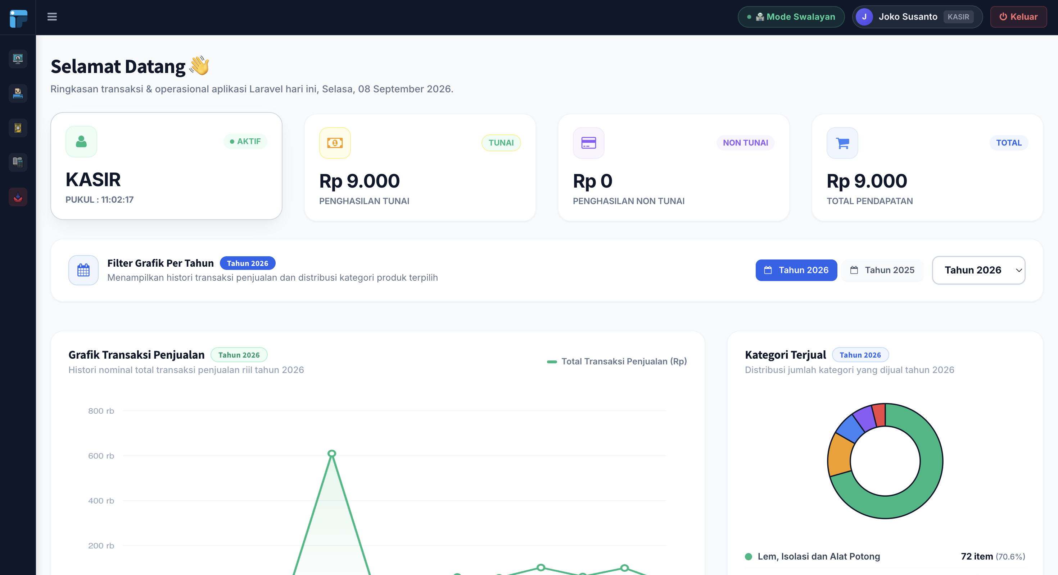Click the cash money icon in Tunai card
Screen dimensions: 1058x575
(335, 143)
